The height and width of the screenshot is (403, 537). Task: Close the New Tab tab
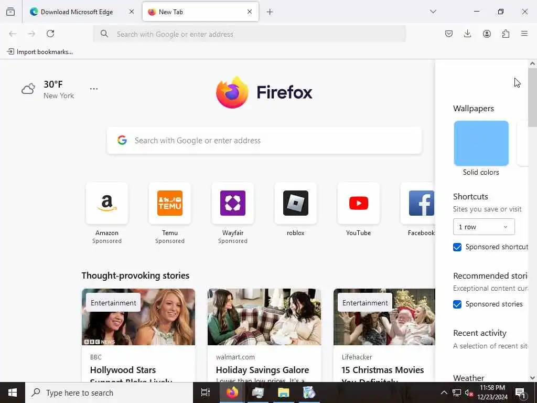(x=250, y=12)
